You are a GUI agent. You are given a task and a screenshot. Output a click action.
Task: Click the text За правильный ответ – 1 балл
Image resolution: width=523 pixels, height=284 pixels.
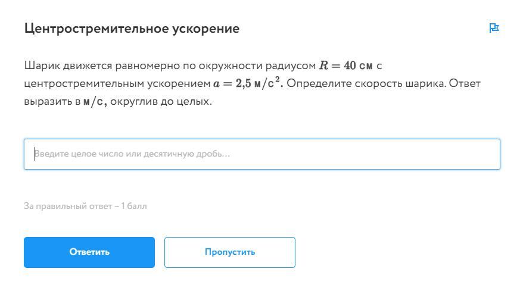85,206
